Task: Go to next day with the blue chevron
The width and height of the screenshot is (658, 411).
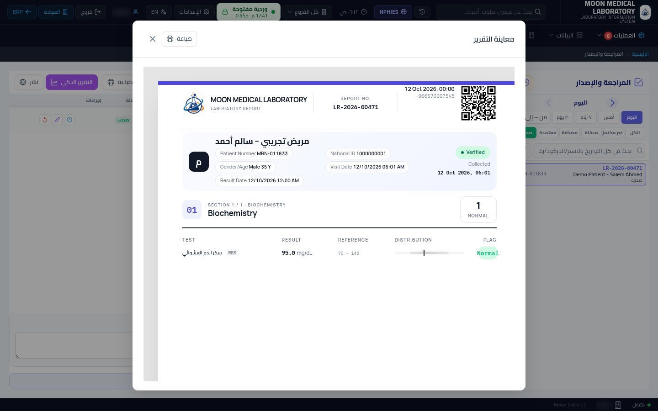Action: (613, 103)
